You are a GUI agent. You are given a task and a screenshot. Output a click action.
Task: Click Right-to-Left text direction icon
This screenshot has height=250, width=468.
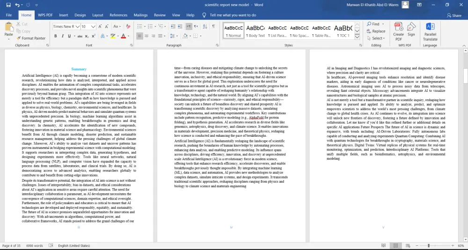coord(196,27)
